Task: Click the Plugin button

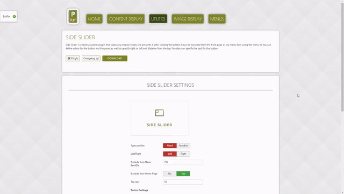Action: click(73, 59)
